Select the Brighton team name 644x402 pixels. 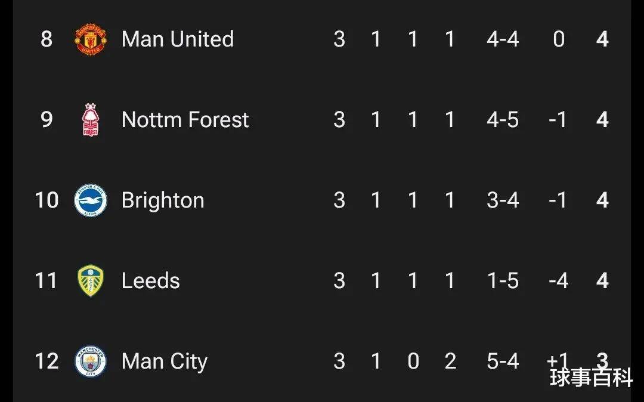pos(163,200)
